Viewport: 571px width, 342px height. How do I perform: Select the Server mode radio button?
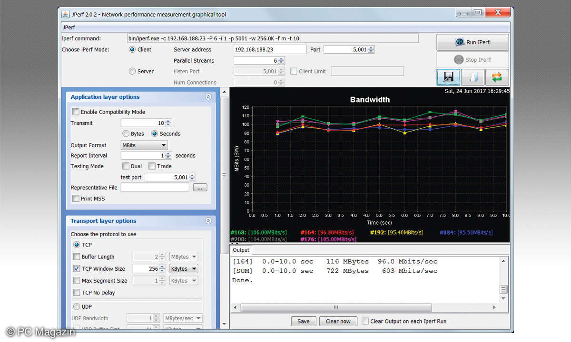point(132,71)
